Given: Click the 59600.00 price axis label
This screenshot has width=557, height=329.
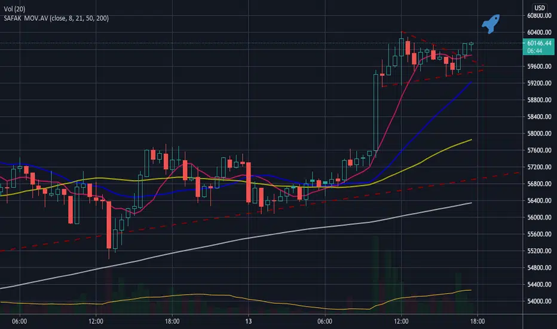Looking at the screenshot, I should click(539, 66).
